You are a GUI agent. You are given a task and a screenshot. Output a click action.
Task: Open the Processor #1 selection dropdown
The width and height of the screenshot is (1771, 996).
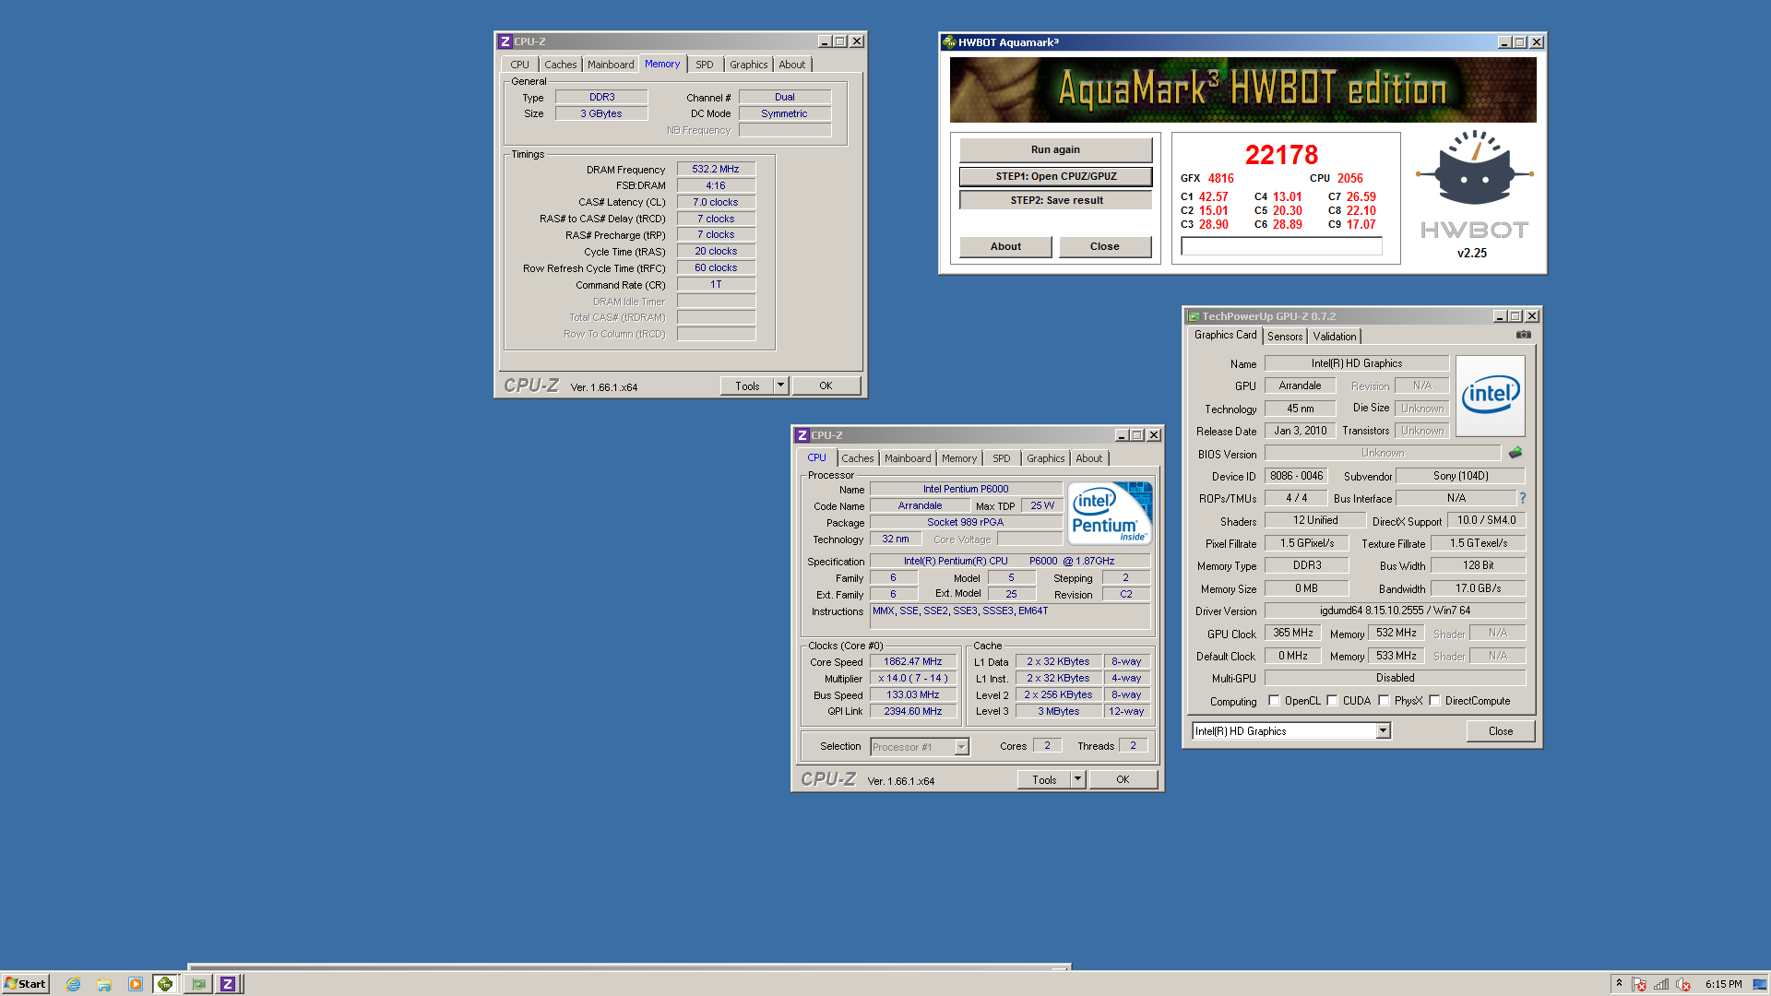coord(961,747)
